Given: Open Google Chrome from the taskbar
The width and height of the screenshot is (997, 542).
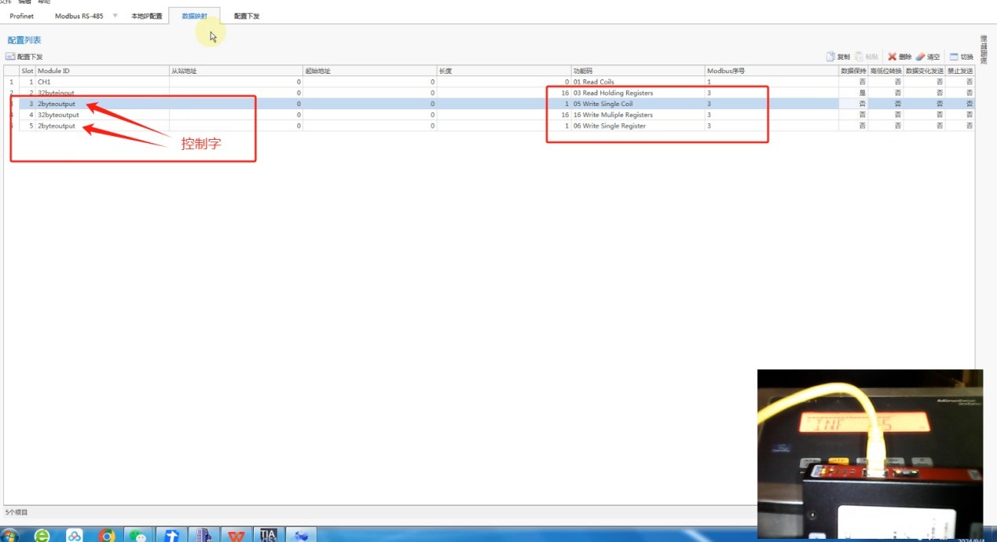Looking at the screenshot, I should tap(107, 536).
